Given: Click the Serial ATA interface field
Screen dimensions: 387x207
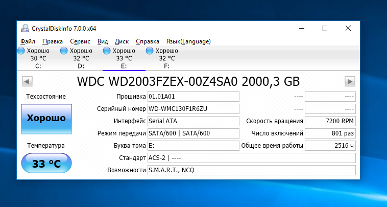Looking at the screenshot, I should 194,121.
